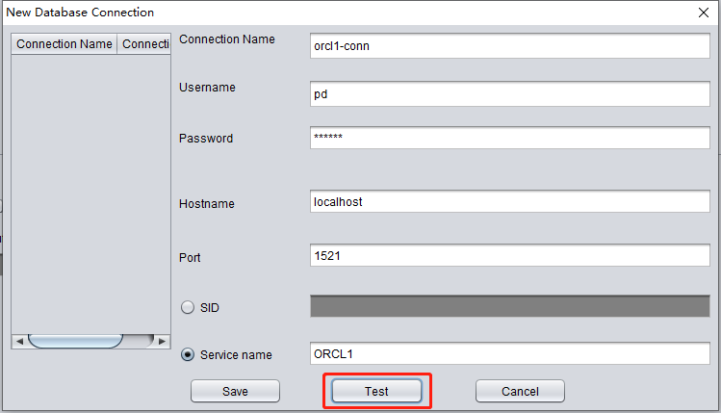Click the greyed-out SID text field

tap(510, 306)
